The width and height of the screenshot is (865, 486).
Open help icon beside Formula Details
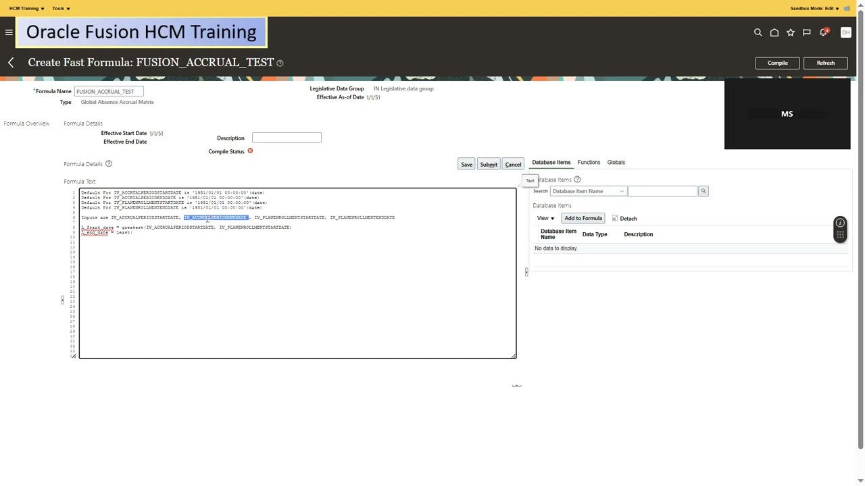(x=109, y=164)
